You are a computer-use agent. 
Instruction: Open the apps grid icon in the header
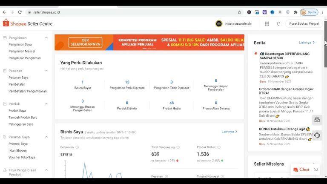tap(267, 24)
